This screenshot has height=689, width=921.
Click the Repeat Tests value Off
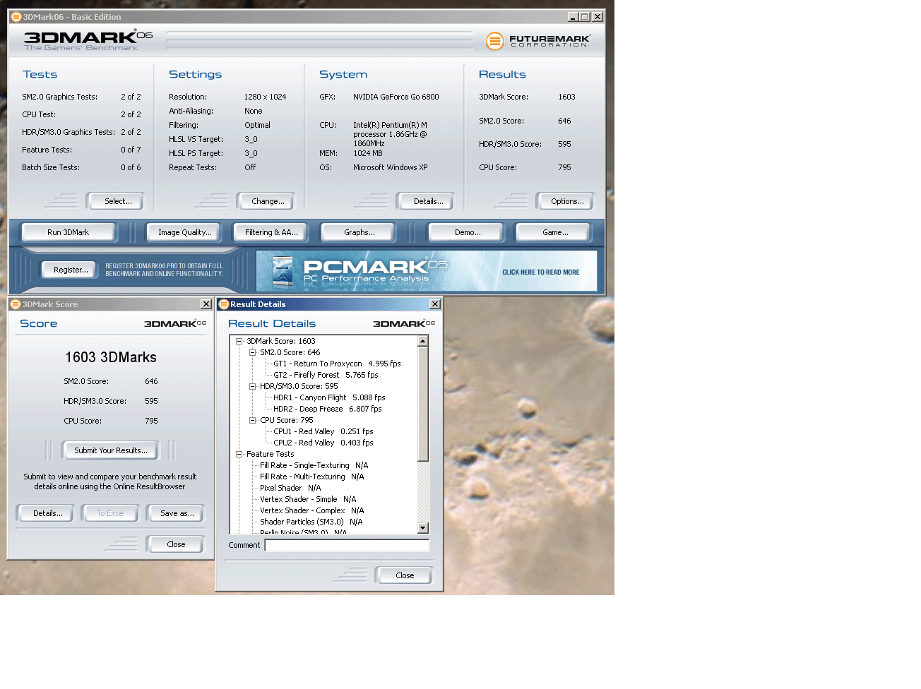(250, 167)
